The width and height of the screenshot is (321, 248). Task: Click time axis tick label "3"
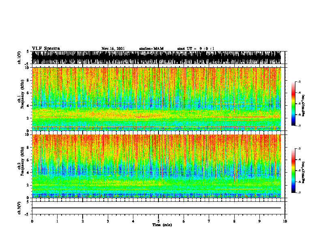(x=108, y=221)
